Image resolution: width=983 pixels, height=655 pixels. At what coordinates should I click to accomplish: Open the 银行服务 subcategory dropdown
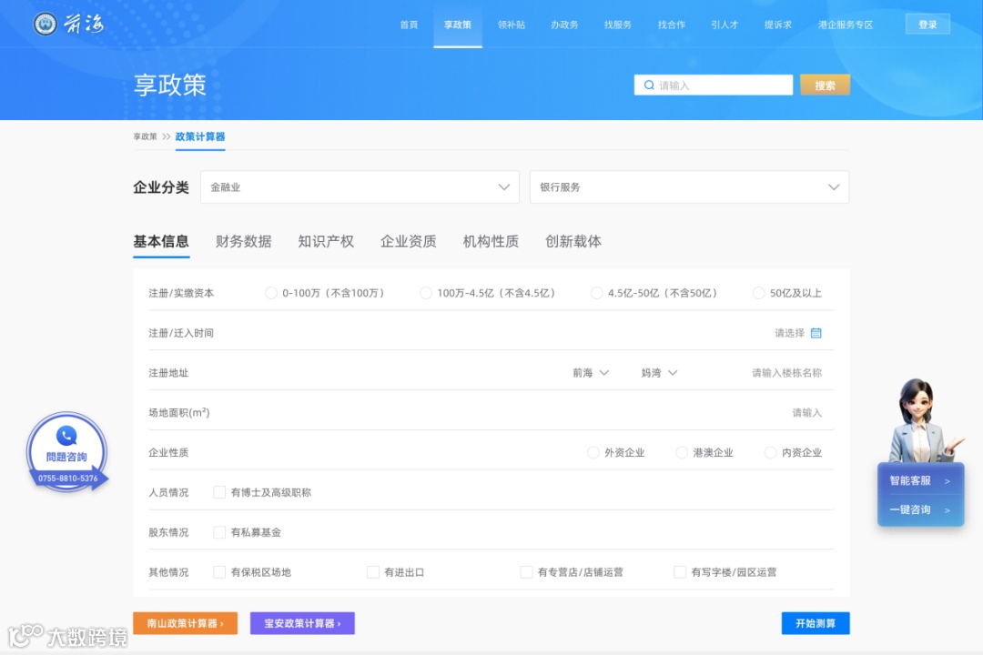(x=690, y=186)
